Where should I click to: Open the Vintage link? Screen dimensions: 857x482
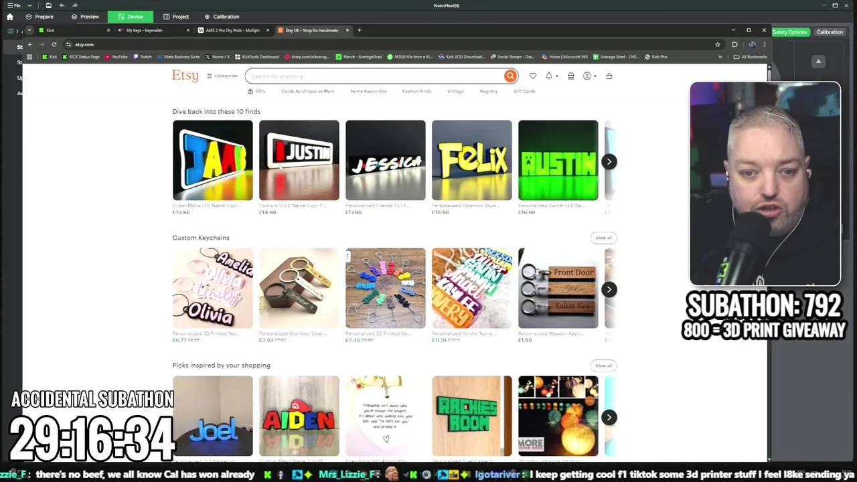[456, 91]
